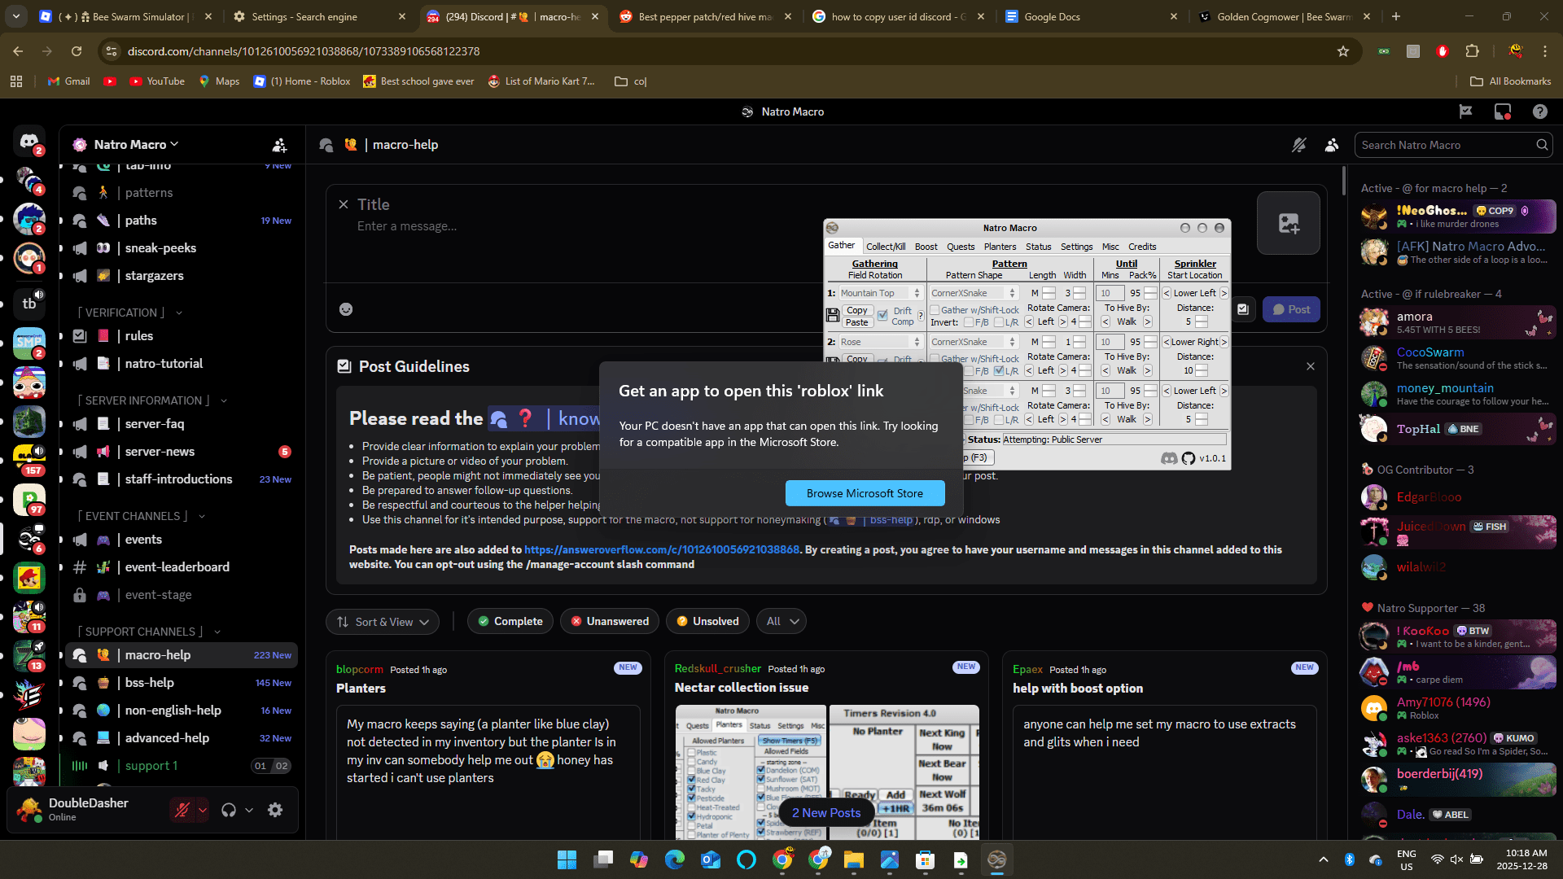This screenshot has height=879, width=1563.
Task: Click the invite people icon beside Natro Macro
Action: coord(279,145)
